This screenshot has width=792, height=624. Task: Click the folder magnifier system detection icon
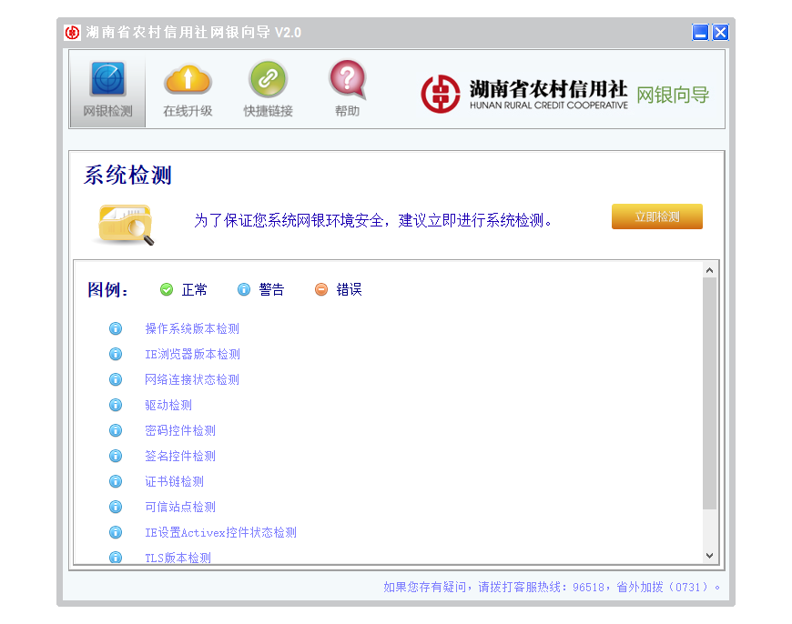click(124, 223)
